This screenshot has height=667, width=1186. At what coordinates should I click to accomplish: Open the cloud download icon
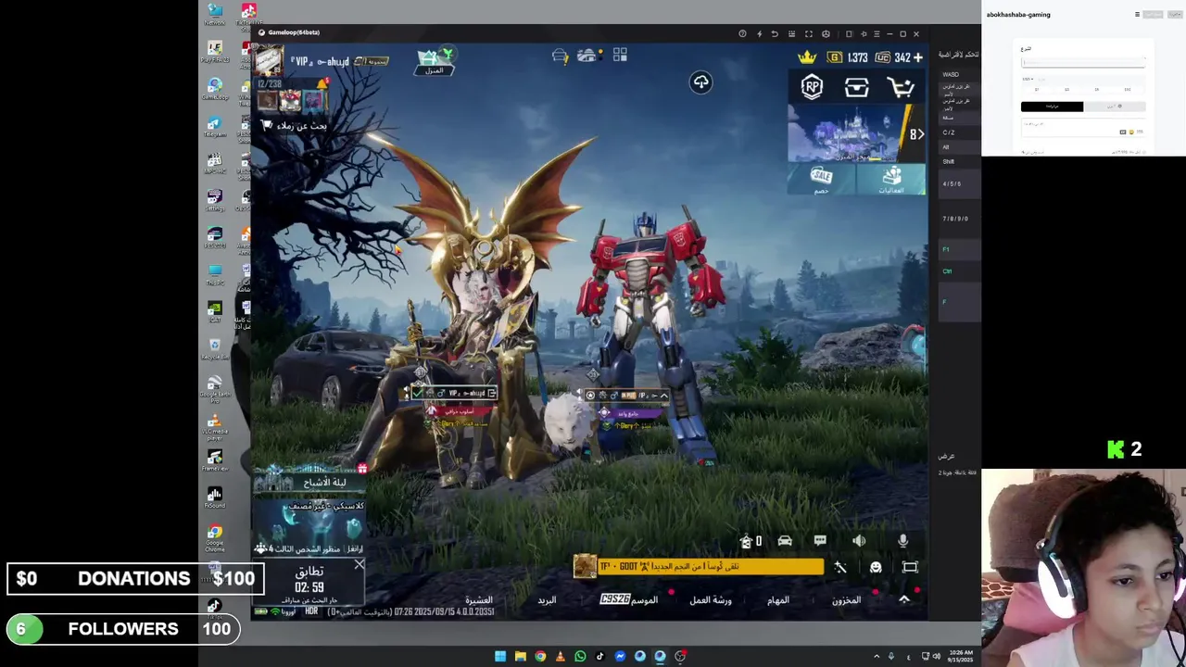700,82
